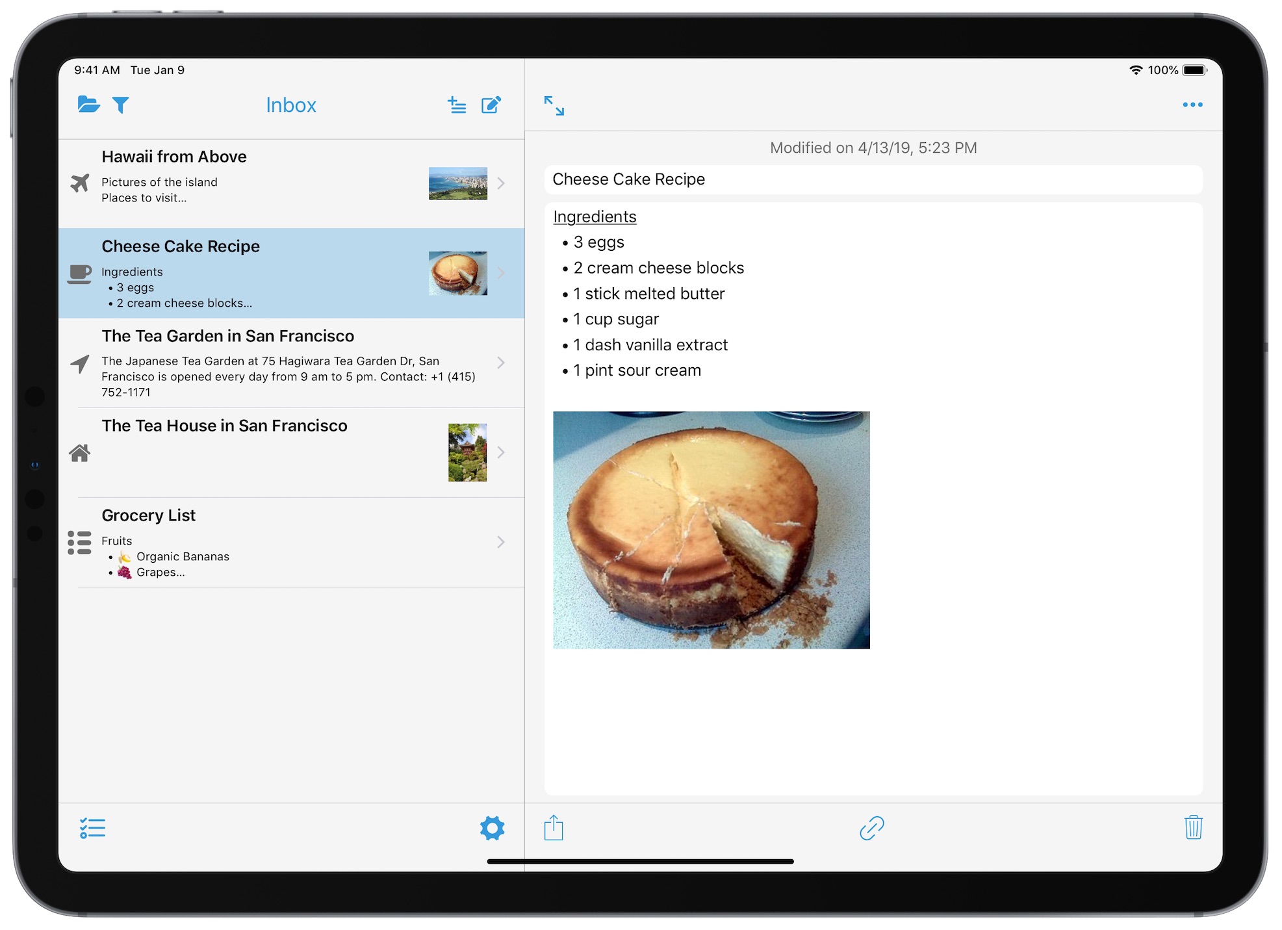Select the Hawaii from Above note
This screenshot has width=1282, height=930.
point(291,183)
